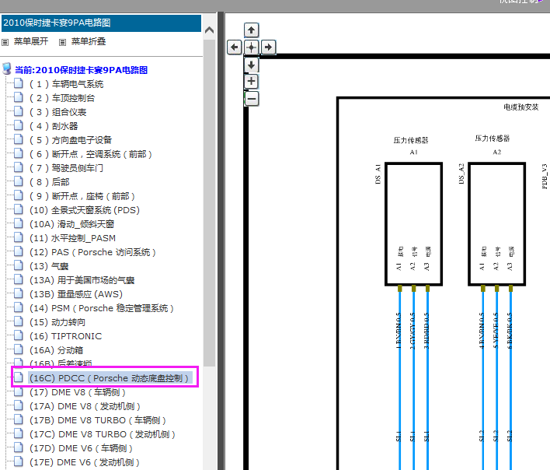Open (12) PAS Porsche 访问系统

coord(93,252)
